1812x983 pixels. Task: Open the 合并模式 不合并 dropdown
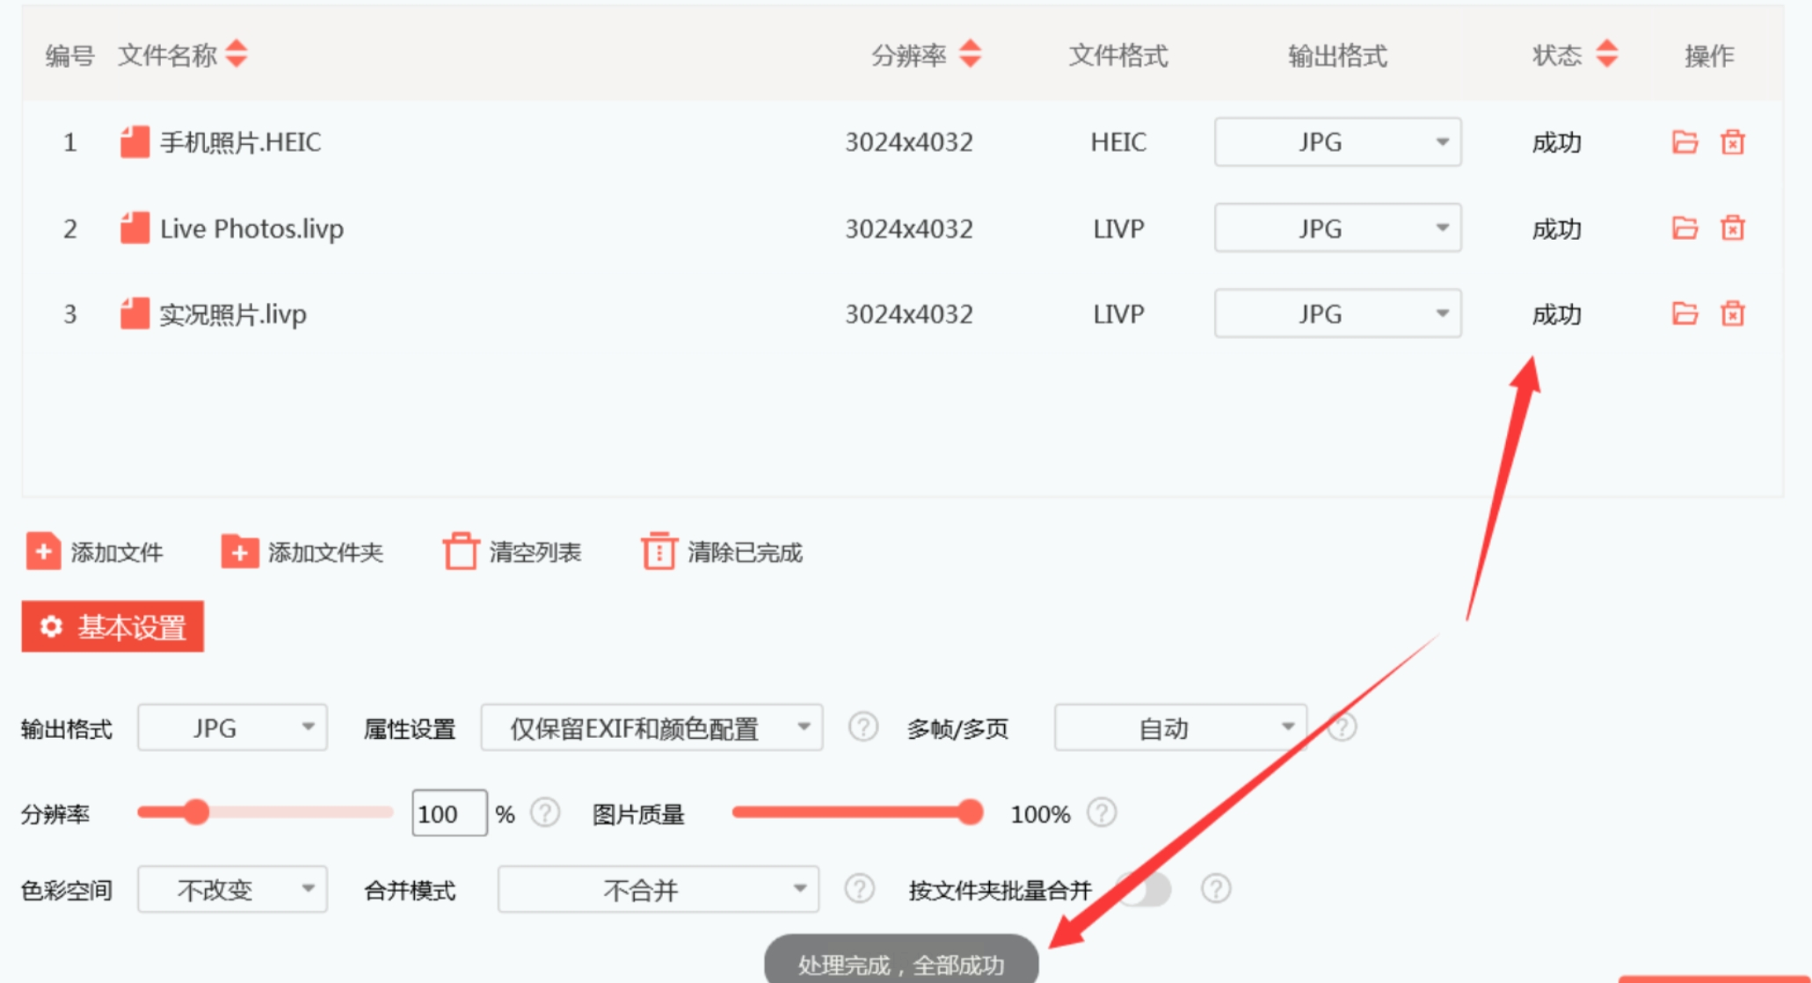(x=658, y=889)
